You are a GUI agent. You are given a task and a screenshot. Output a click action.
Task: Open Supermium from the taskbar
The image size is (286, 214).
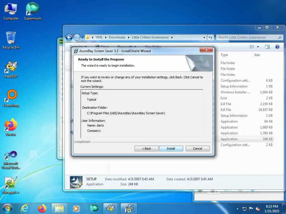(x=94, y=208)
